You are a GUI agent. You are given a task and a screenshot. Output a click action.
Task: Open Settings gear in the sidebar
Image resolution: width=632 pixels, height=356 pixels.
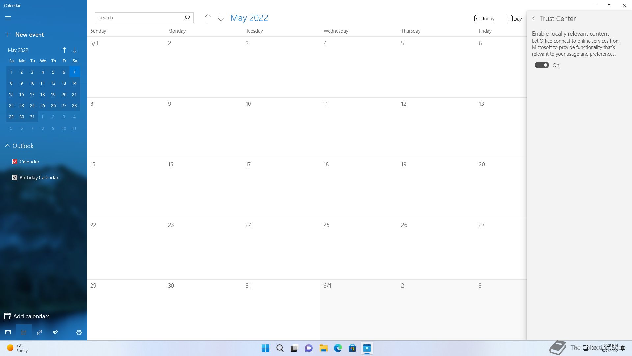tap(79, 332)
